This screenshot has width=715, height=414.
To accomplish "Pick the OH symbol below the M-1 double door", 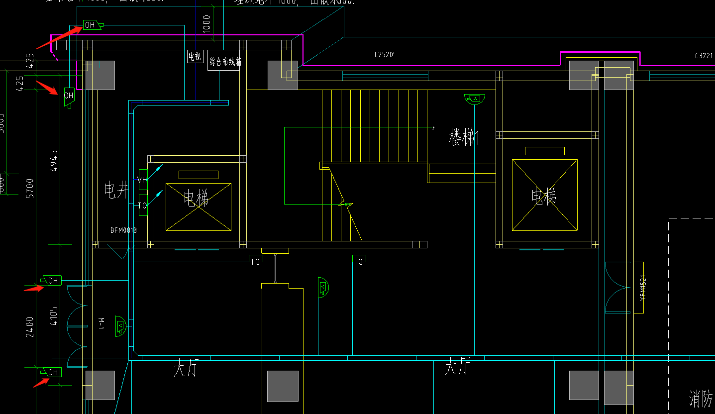I will coord(52,372).
